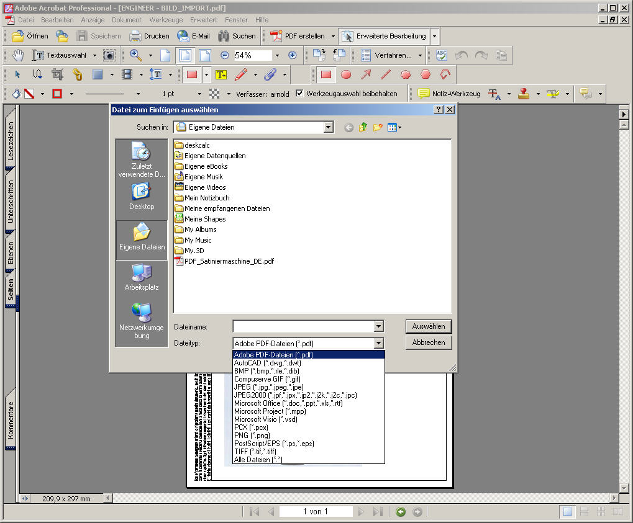Select the Hand tool
The width and height of the screenshot is (633, 523).
click(x=18, y=55)
